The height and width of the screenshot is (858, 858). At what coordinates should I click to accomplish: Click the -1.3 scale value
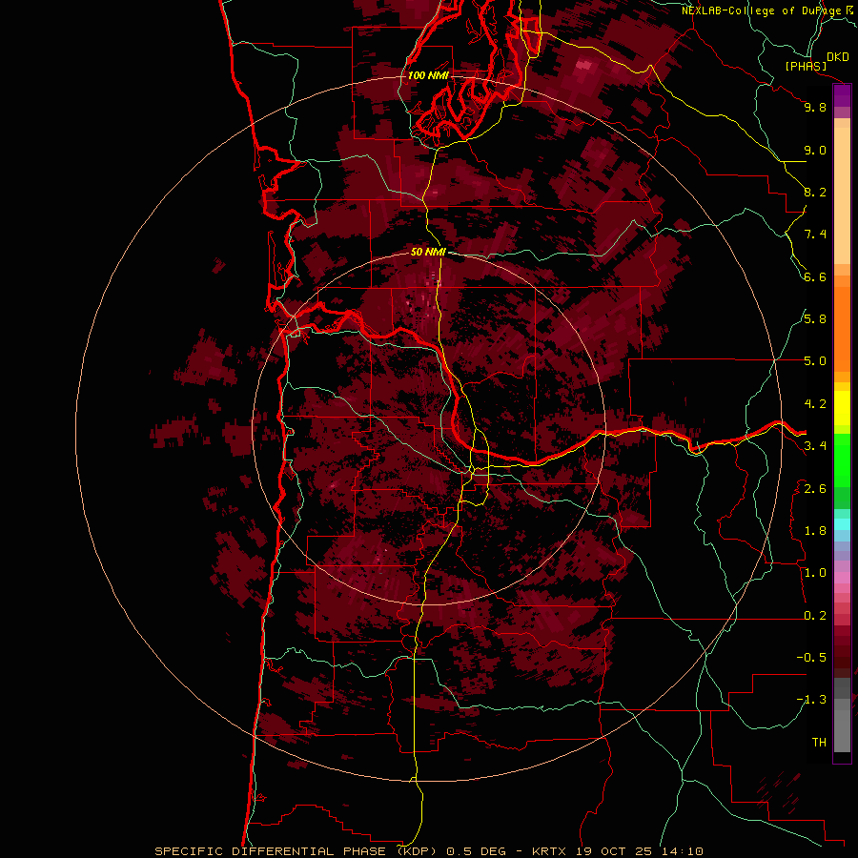click(811, 700)
